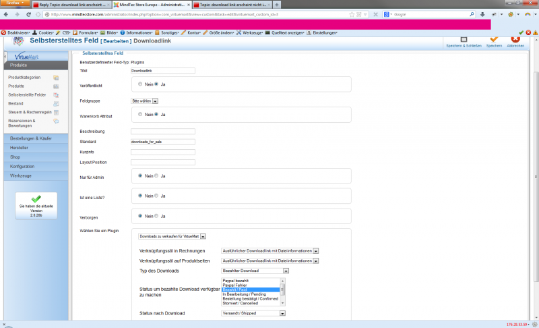Click the Steuern & Rechenregeln icon
This screenshot has height=328, width=539.
[56, 112]
